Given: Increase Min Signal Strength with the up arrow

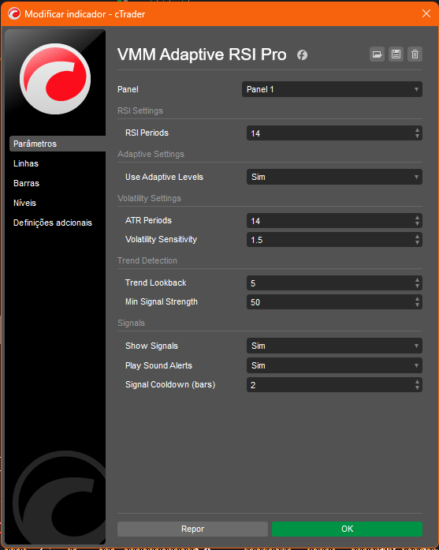Looking at the screenshot, I should click(x=417, y=299).
